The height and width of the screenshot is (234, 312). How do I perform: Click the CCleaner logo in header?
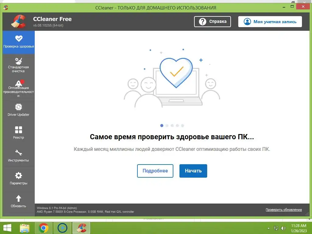[x=19, y=22]
